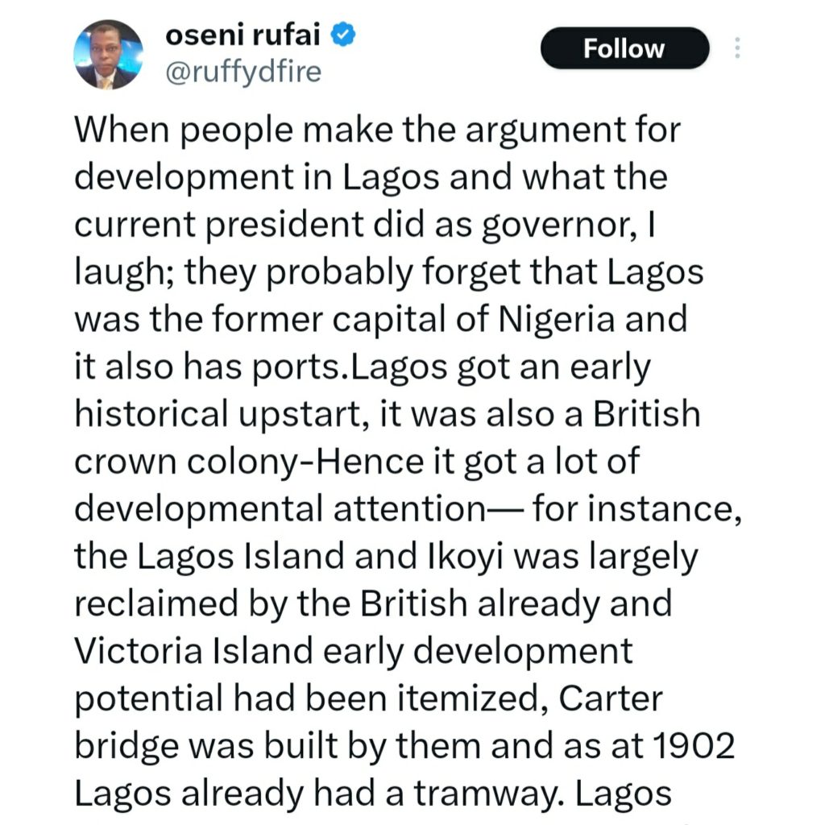Image resolution: width=825 pixels, height=825 pixels.
Task: Open the three-dot more options menu
Action: [736, 49]
